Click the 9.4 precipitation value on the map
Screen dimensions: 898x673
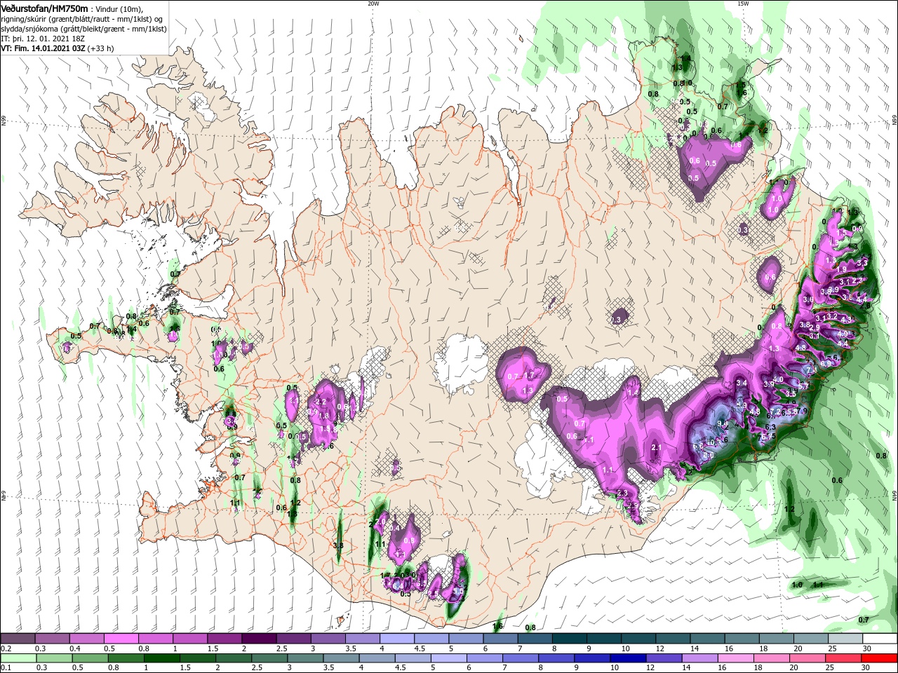723,423
